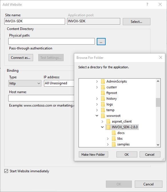Screen dimensions: 167x192
Task: Click OK in Browse For Folder dialog
Action: (127, 155)
